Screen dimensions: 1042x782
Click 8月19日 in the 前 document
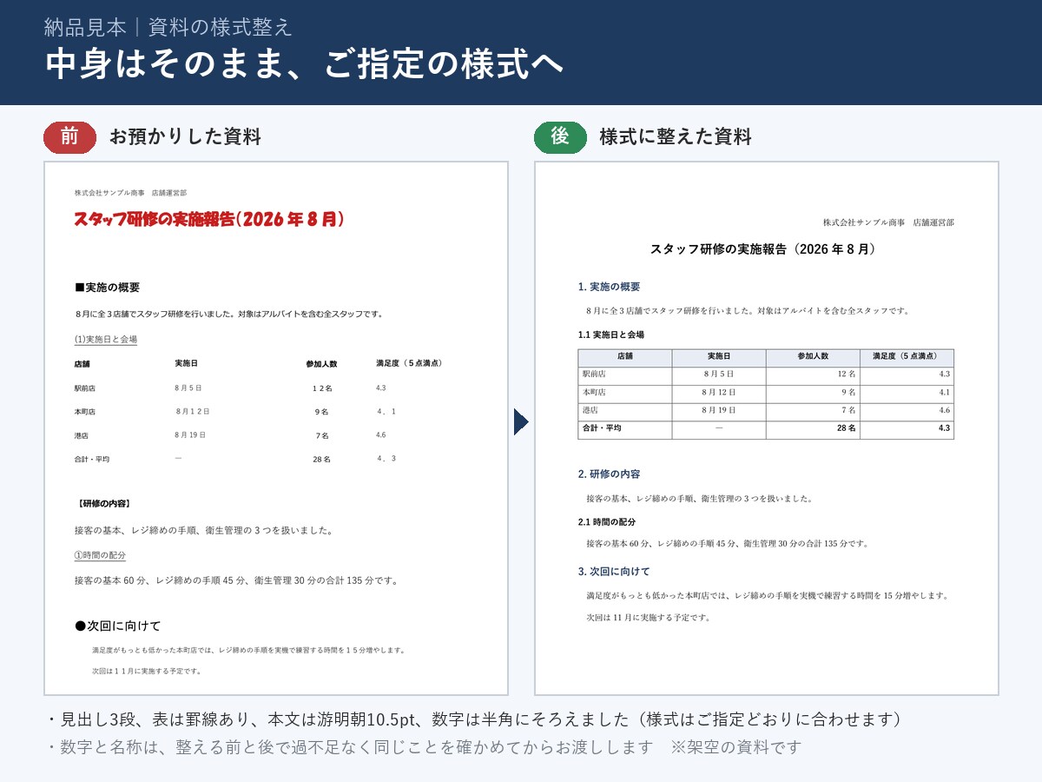point(190,434)
